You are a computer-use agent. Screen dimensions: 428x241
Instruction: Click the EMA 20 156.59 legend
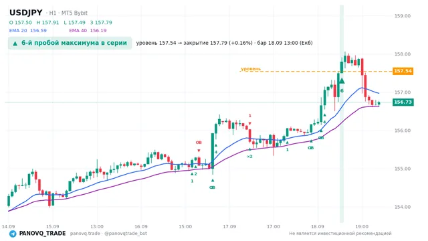point(28,31)
